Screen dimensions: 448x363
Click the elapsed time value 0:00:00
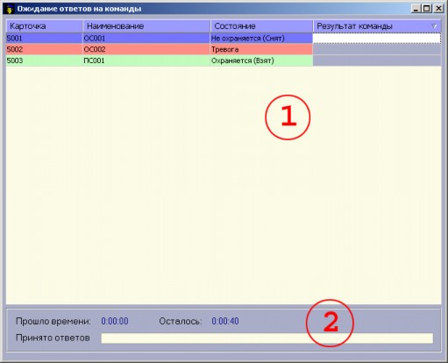point(115,321)
